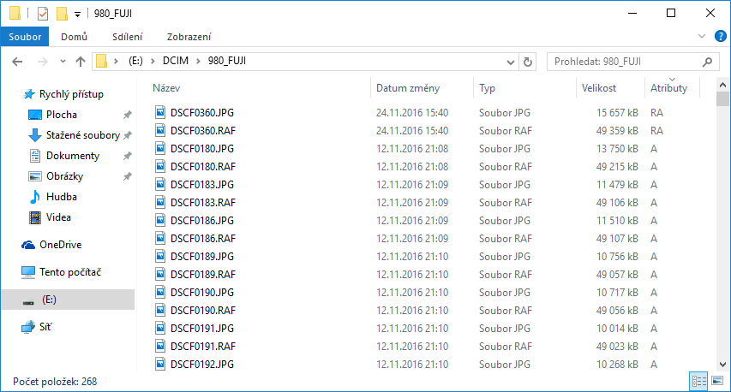731x392 pixels.
Task: Sort by the Typ column header
Action: 487,88
